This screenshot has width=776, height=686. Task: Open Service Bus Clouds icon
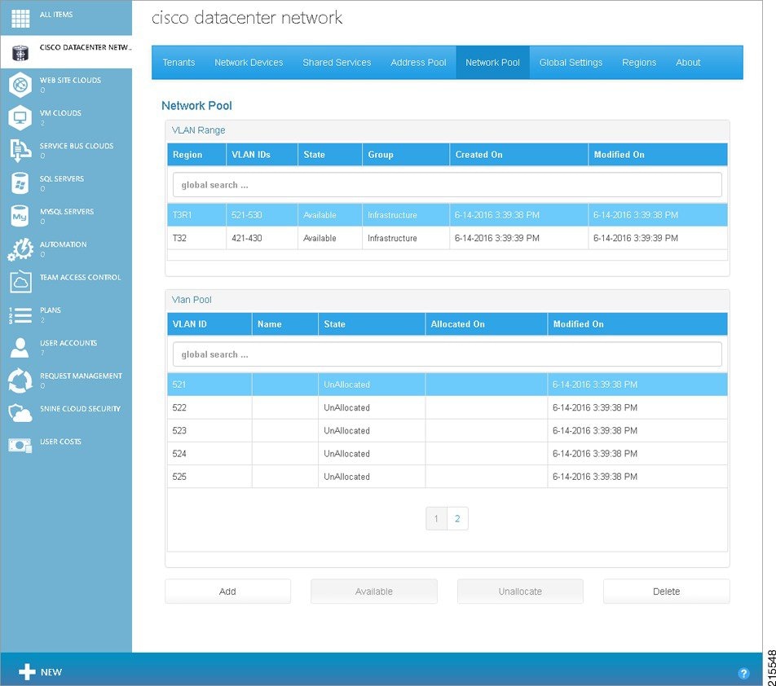pos(20,151)
